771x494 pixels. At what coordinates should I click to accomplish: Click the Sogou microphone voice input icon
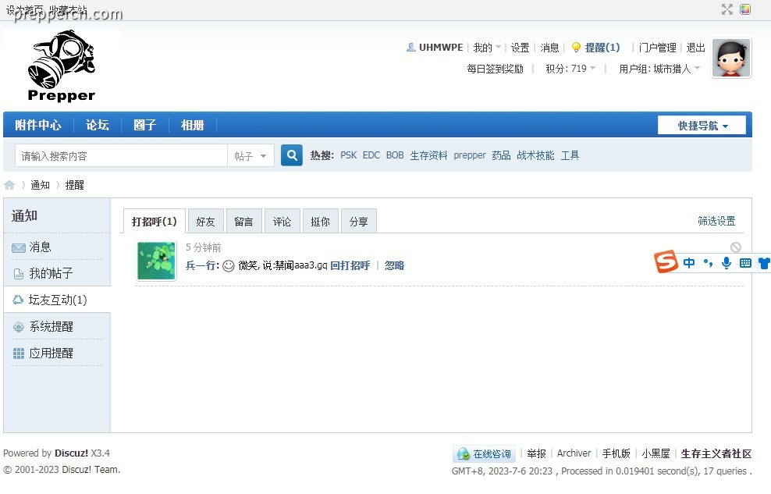[x=727, y=263]
